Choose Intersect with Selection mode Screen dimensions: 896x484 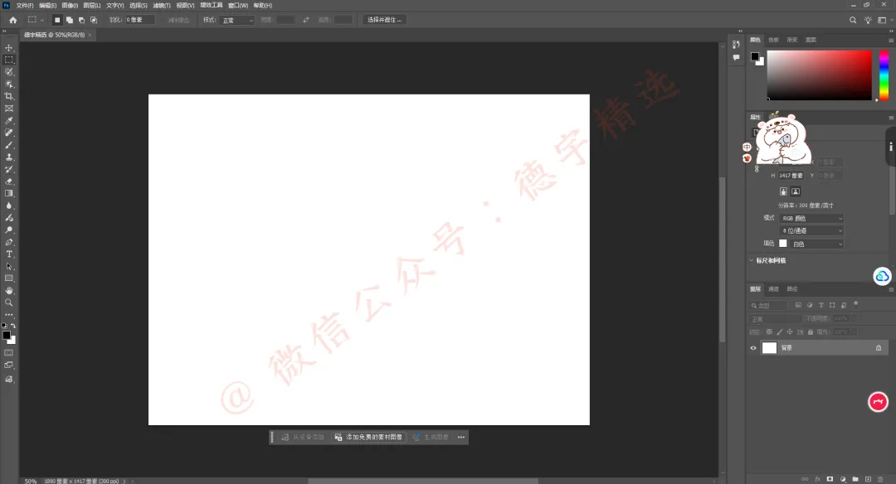tap(94, 20)
